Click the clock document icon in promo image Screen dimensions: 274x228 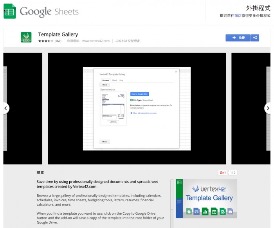[x=223, y=212]
